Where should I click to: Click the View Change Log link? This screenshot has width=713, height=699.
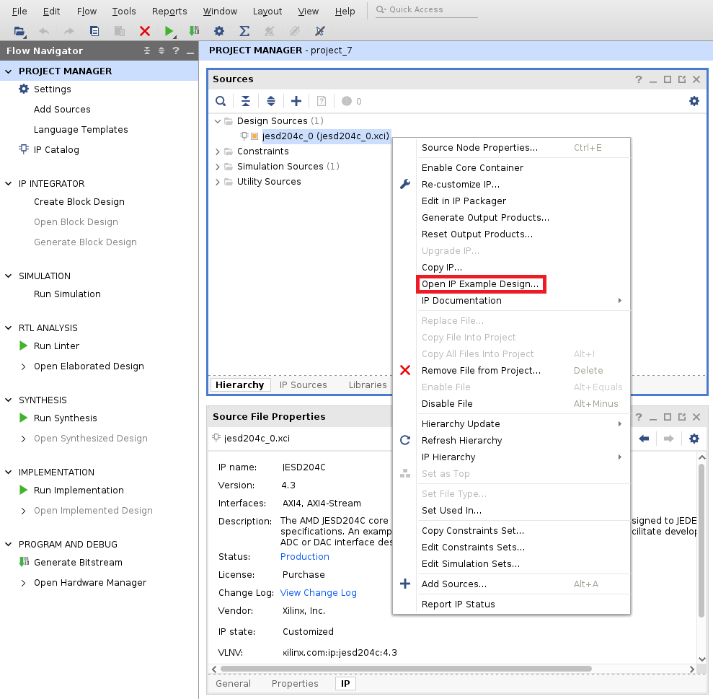point(319,592)
